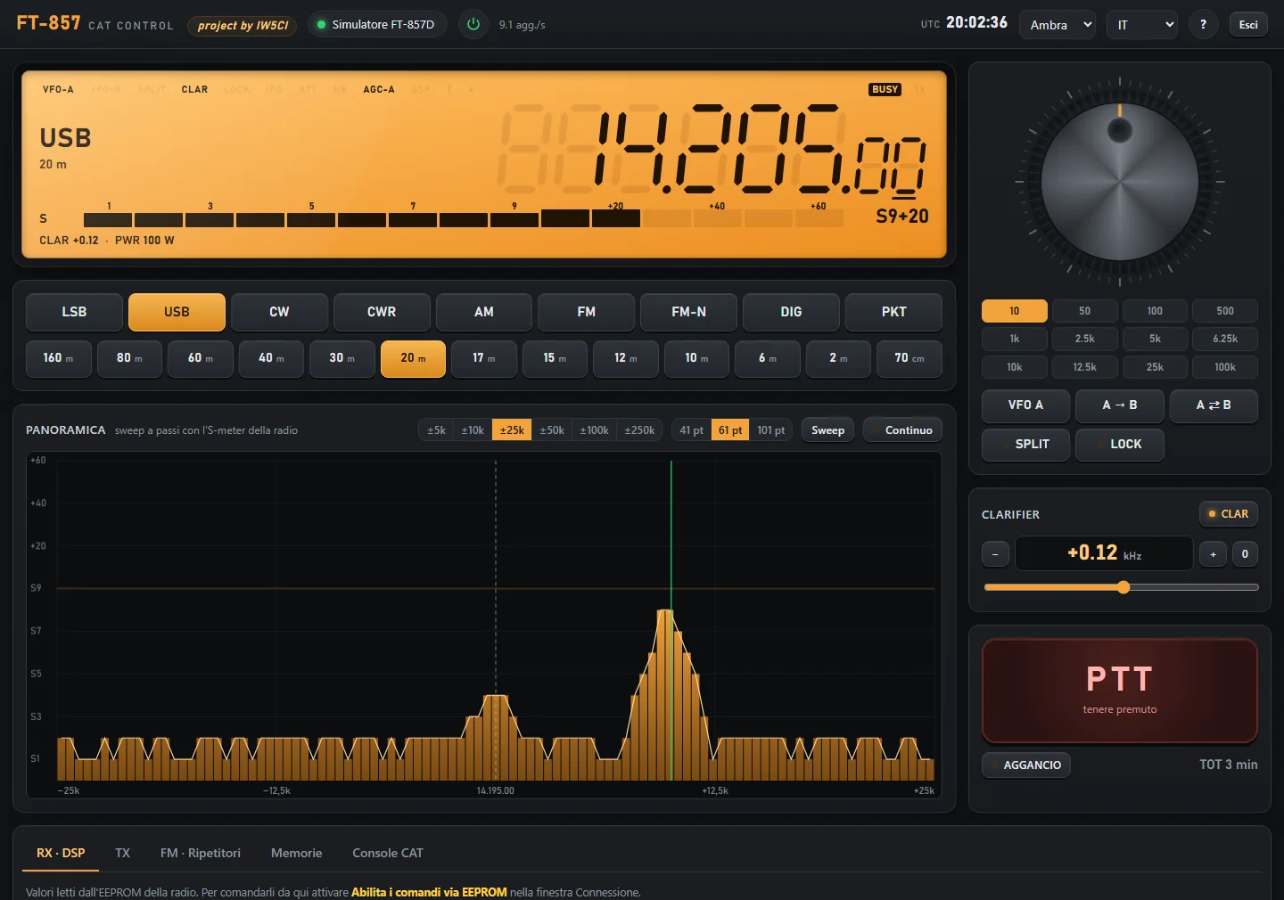Toggle the LOCK button
The width and height of the screenshot is (1284, 900).
point(1120,444)
